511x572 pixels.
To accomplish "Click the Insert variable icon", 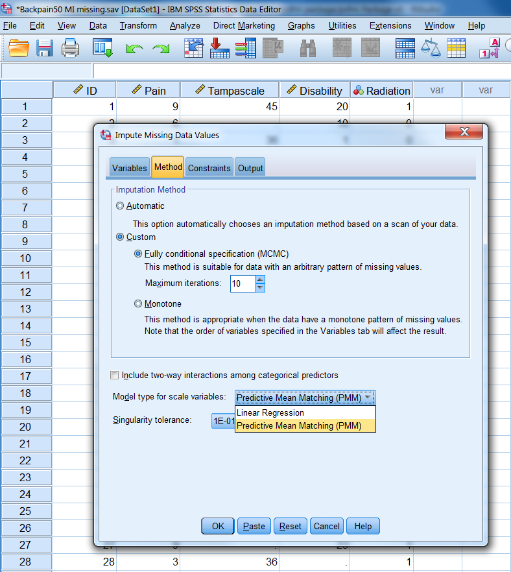I will pyautogui.click(x=370, y=48).
